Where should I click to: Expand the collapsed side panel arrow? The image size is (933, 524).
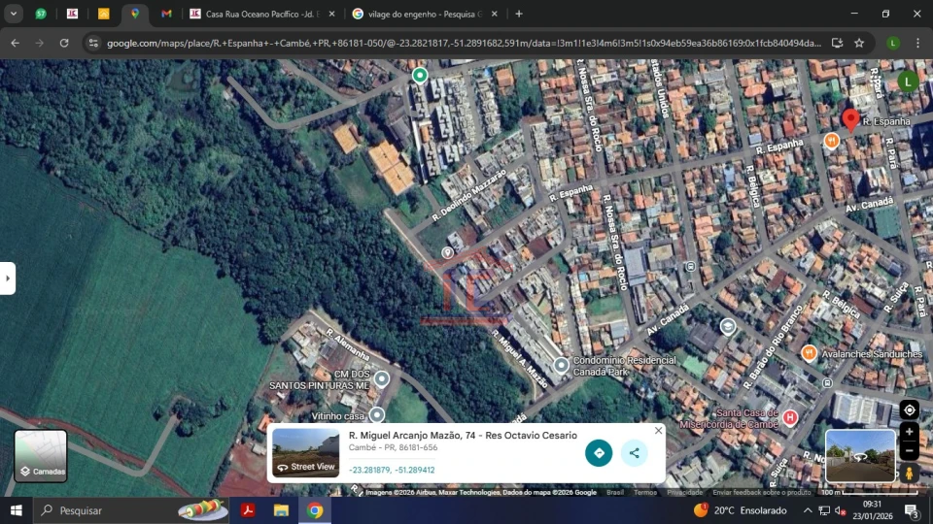(x=8, y=278)
